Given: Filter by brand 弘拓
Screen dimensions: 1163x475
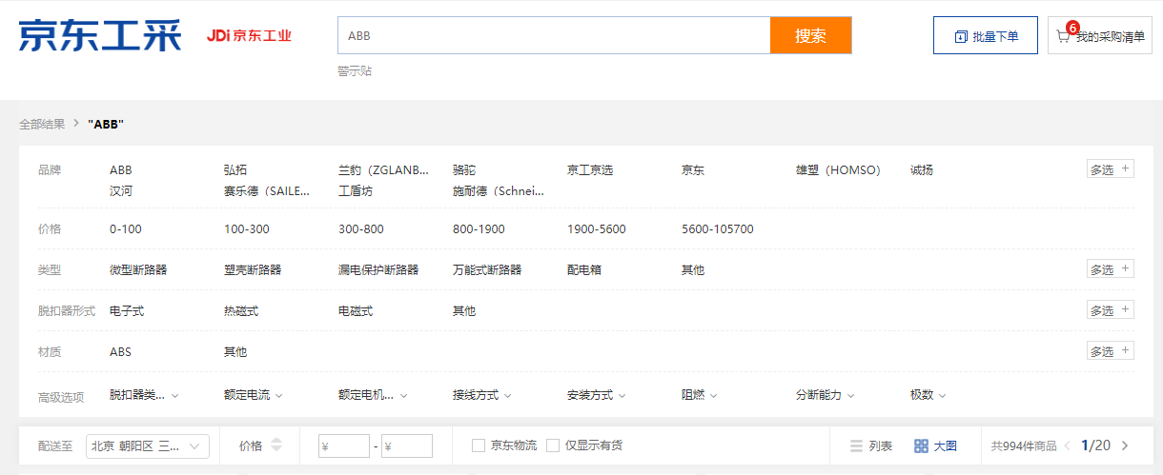Looking at the screenshot, I should [235, 170].
